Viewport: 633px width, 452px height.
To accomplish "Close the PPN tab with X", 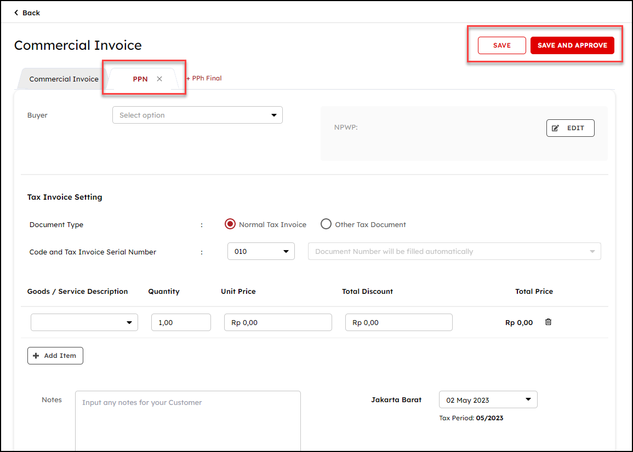I will pos(159,79).
